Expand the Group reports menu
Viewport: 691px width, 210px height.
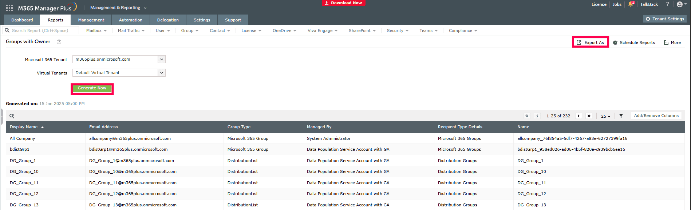click(190, 31)
